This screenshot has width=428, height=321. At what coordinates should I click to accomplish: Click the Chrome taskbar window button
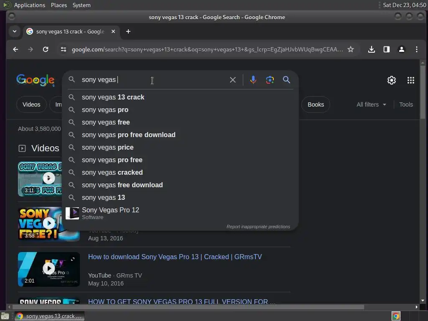pos(49,316)
